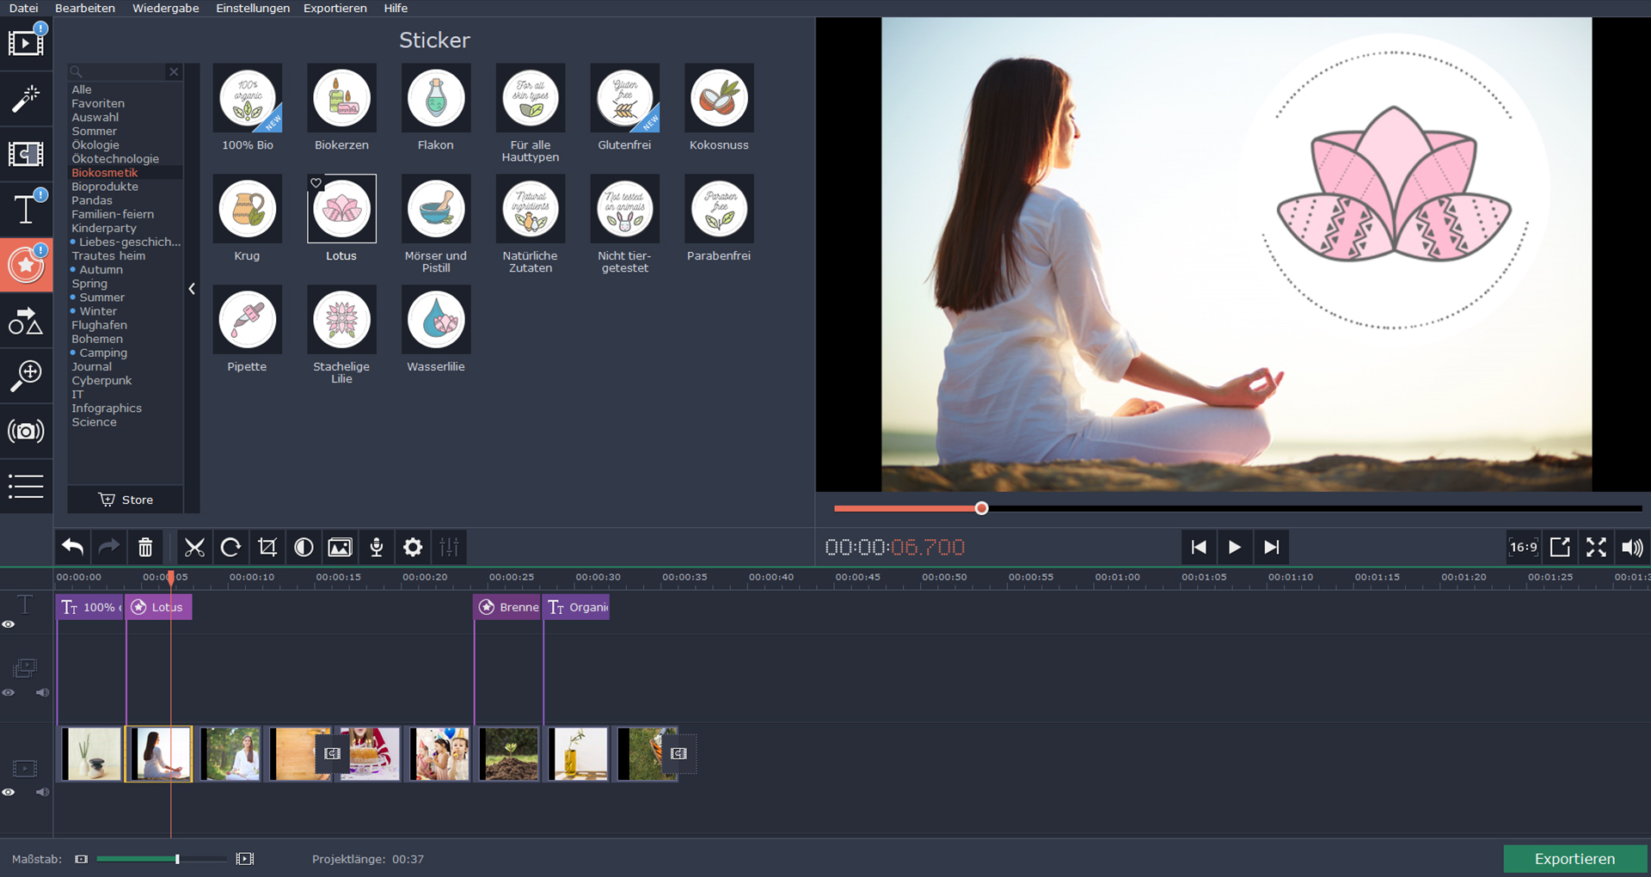Select the Scissors split tool

pos(195,547)
